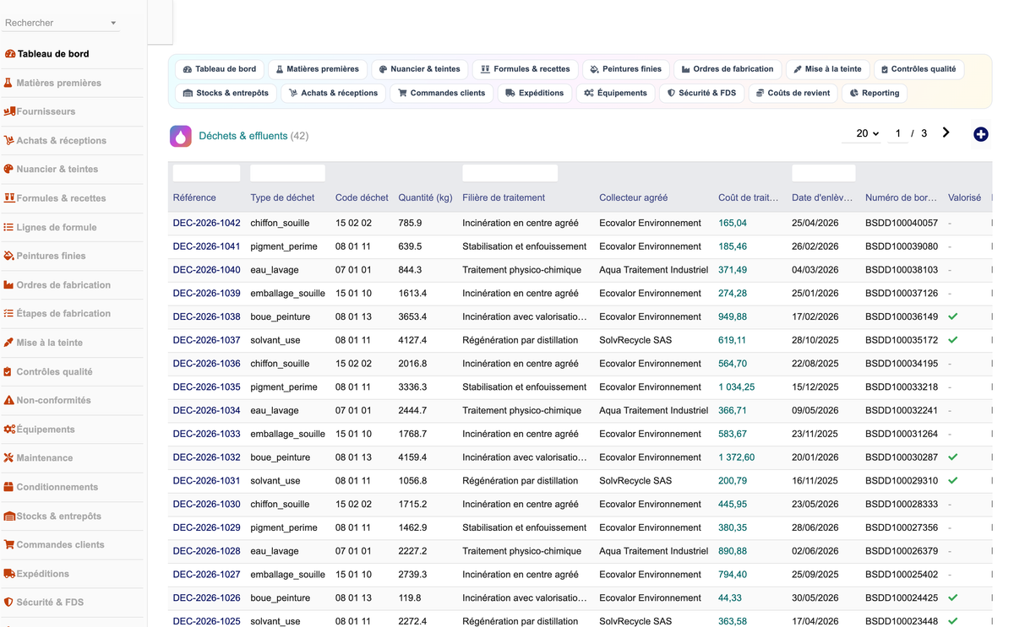Go to next page with the arrow
This screenshot has width=1014, height=627.
(x=946, y=132)
